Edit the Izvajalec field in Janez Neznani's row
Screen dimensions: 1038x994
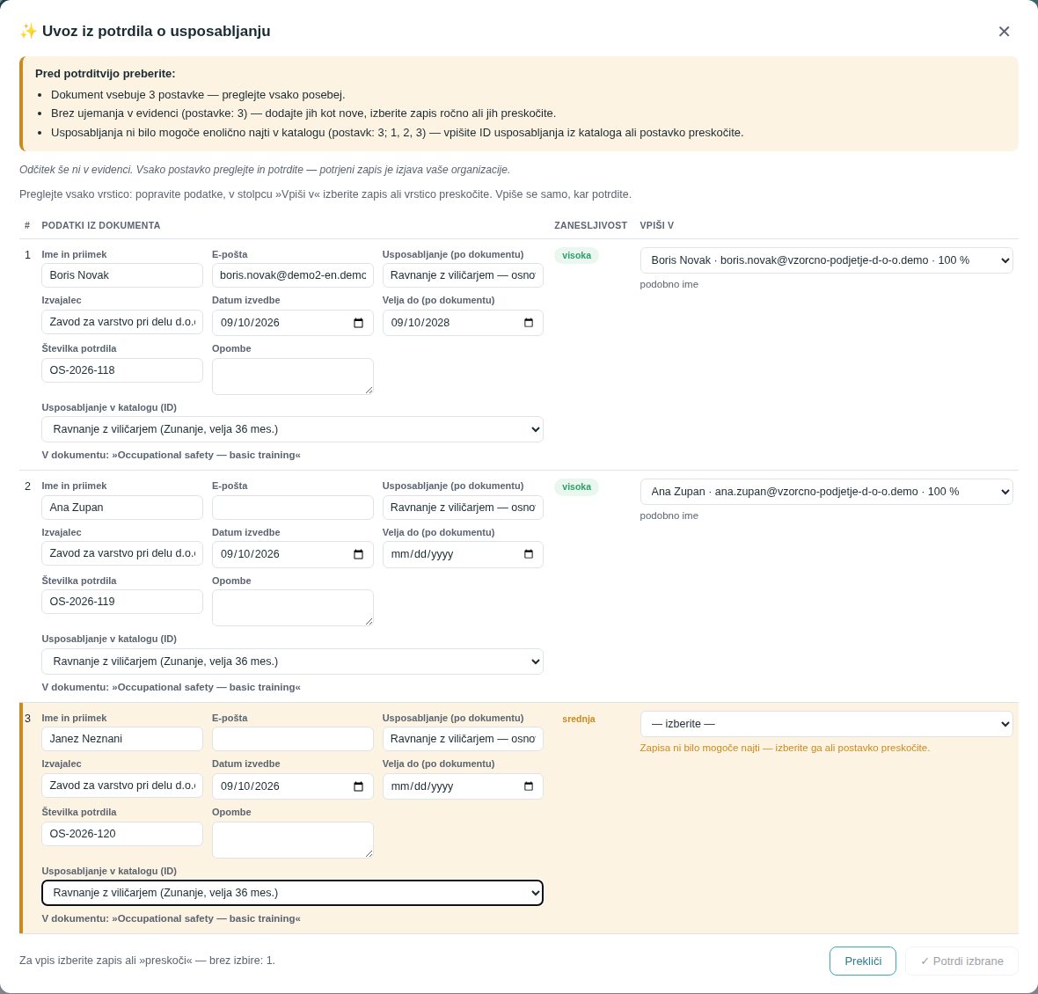pyautogui.click(x=121, y=786)
